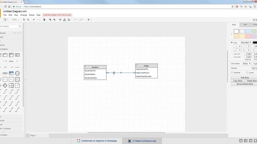
Task: Pick the note shape with folded corner
Action: pyautogui.click(x=17, y=85)
